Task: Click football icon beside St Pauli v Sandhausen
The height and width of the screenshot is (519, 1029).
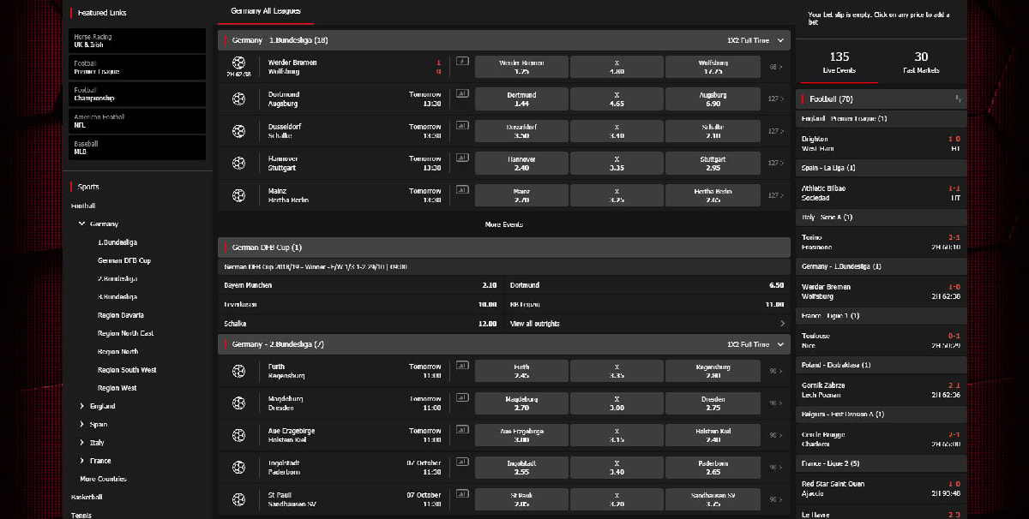Action: click(238, 500)
